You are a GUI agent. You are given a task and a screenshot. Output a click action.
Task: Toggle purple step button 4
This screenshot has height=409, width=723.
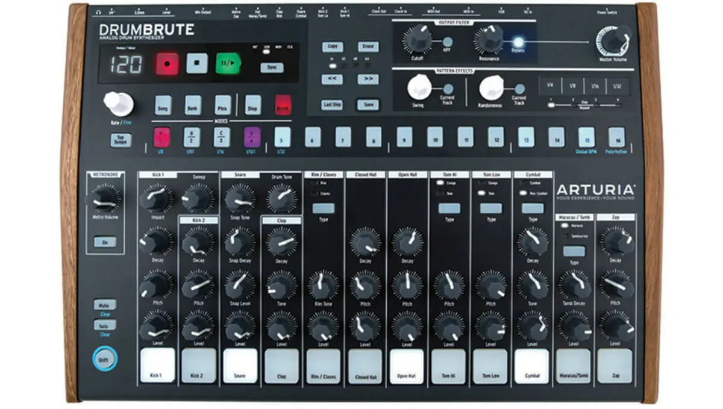pos(252,137)
